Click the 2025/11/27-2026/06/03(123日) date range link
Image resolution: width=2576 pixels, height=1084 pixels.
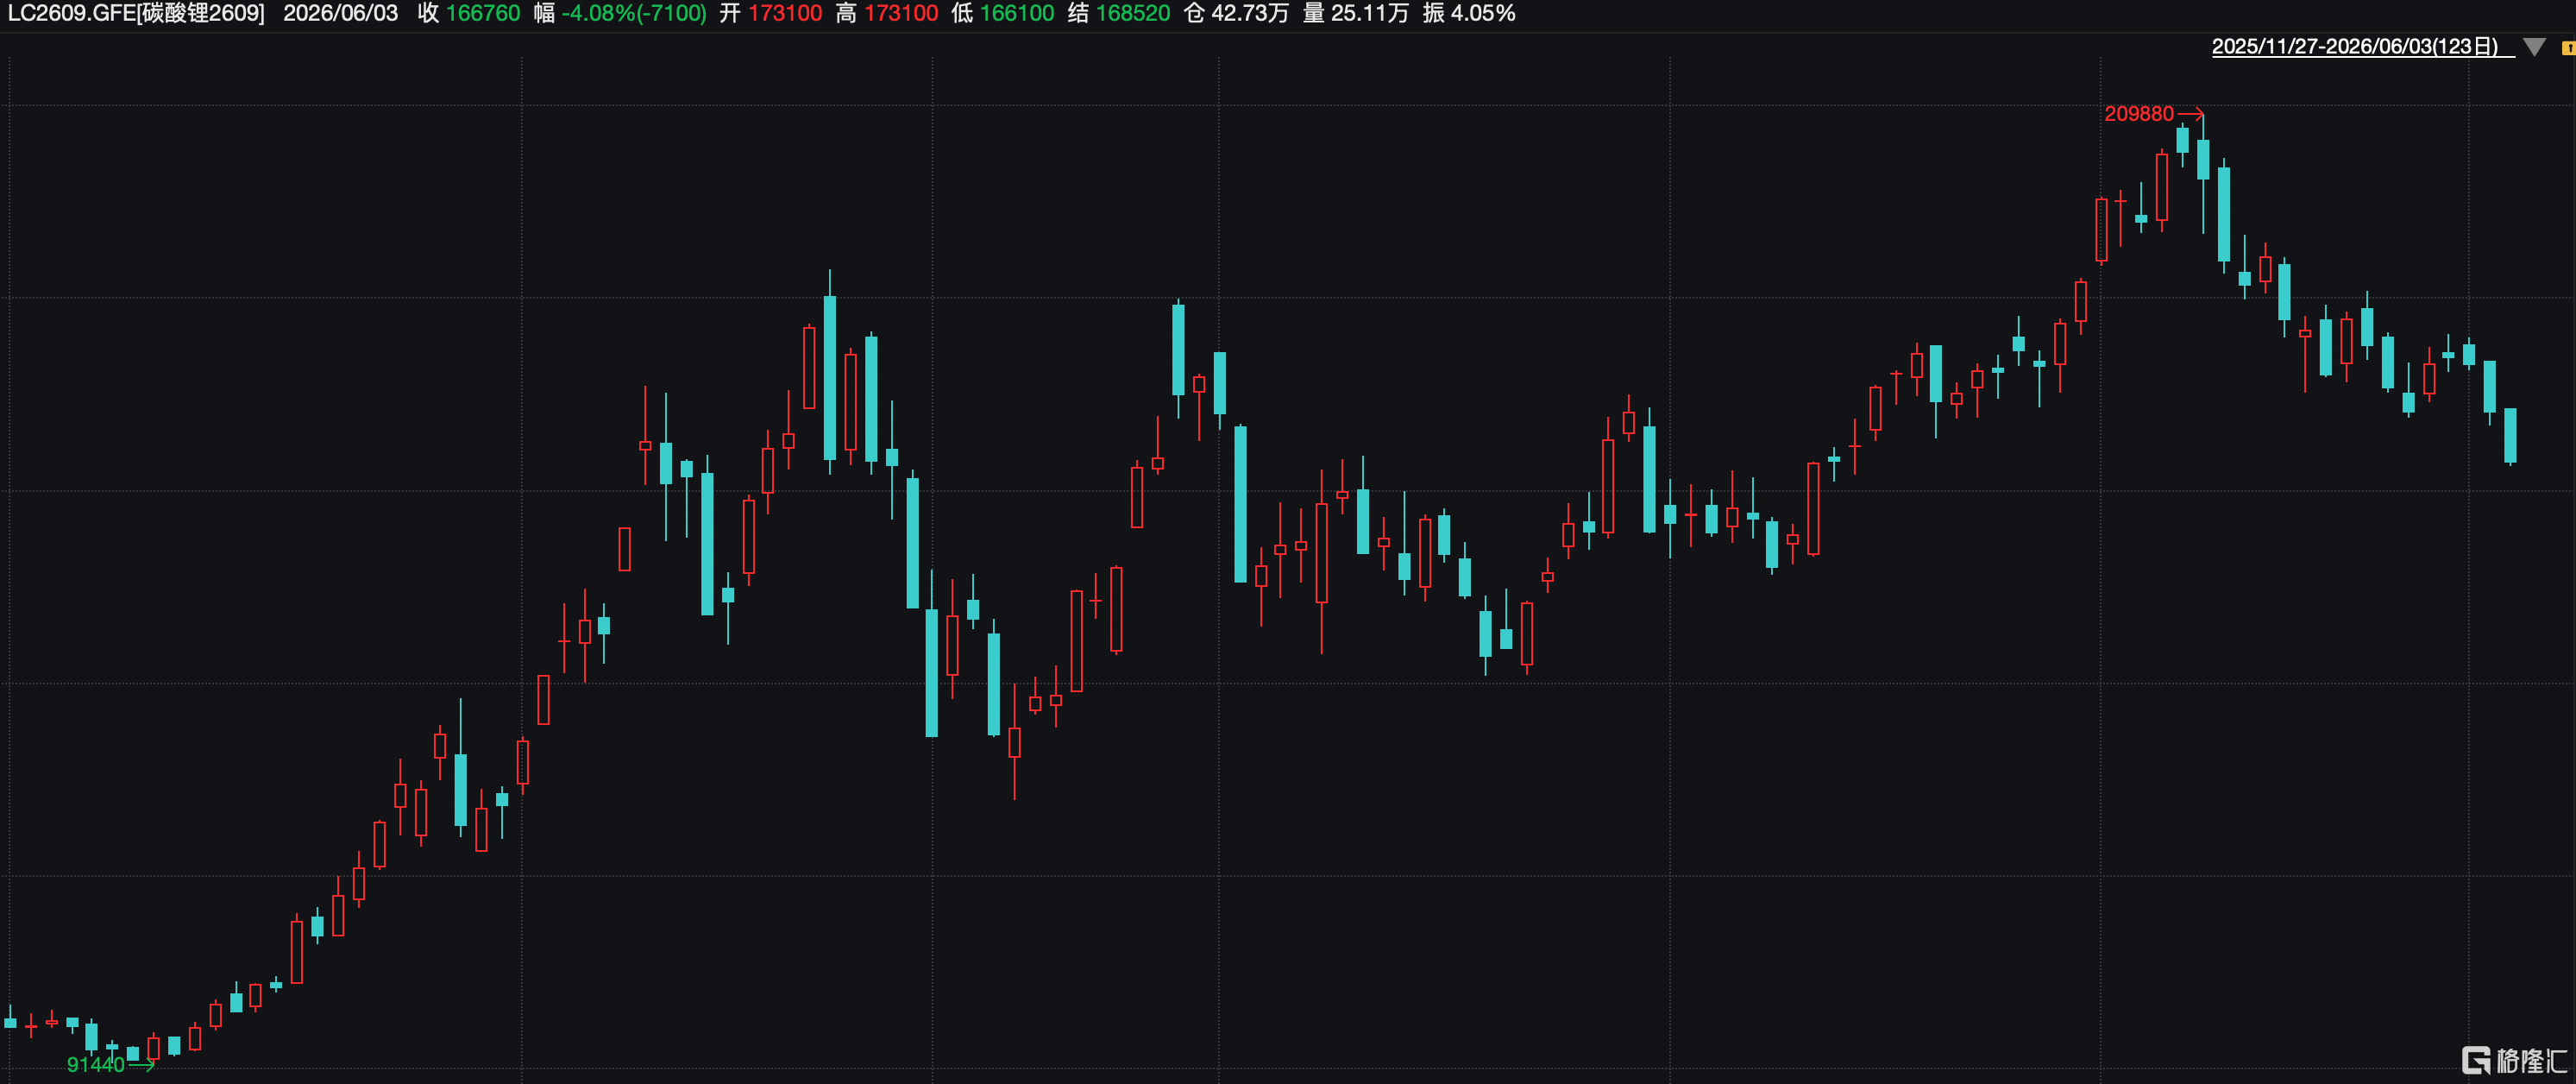pos(2363,47)
